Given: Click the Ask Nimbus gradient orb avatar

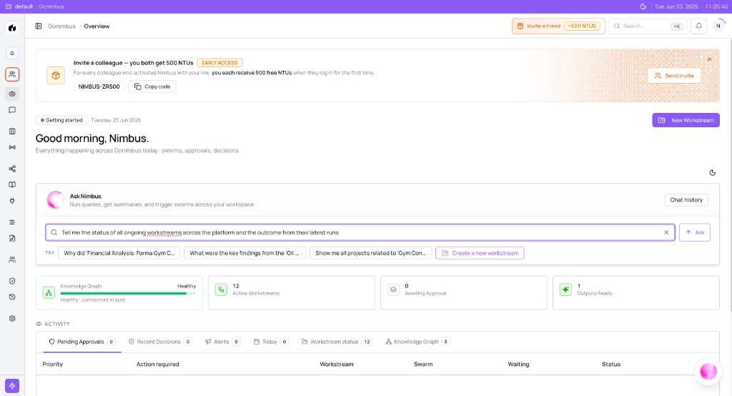Looking at the screenshot, I should [55, 200].
